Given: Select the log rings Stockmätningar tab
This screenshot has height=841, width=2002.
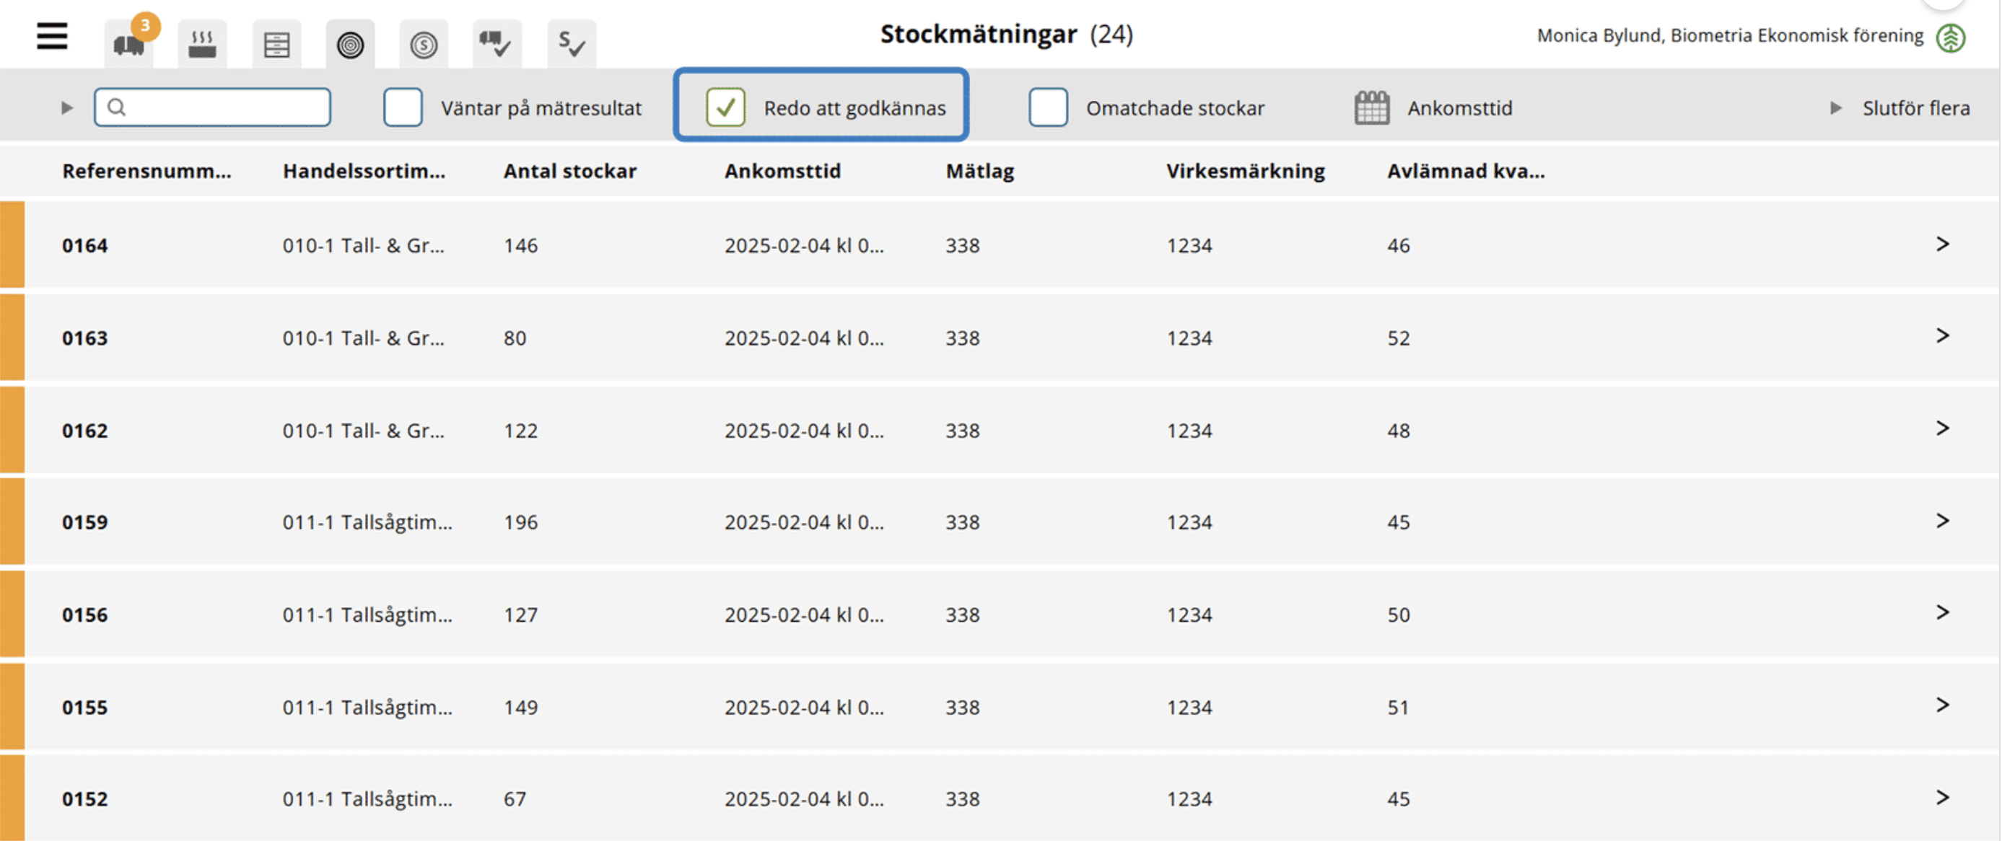Looking at the screenshot, I should [x=350, y=44].
